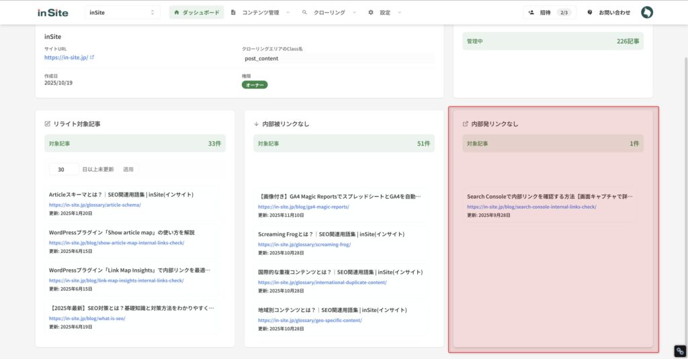688x359 pixels.
Task: Click the document icon beside コンテンツ管理
Action: (233, 13)
